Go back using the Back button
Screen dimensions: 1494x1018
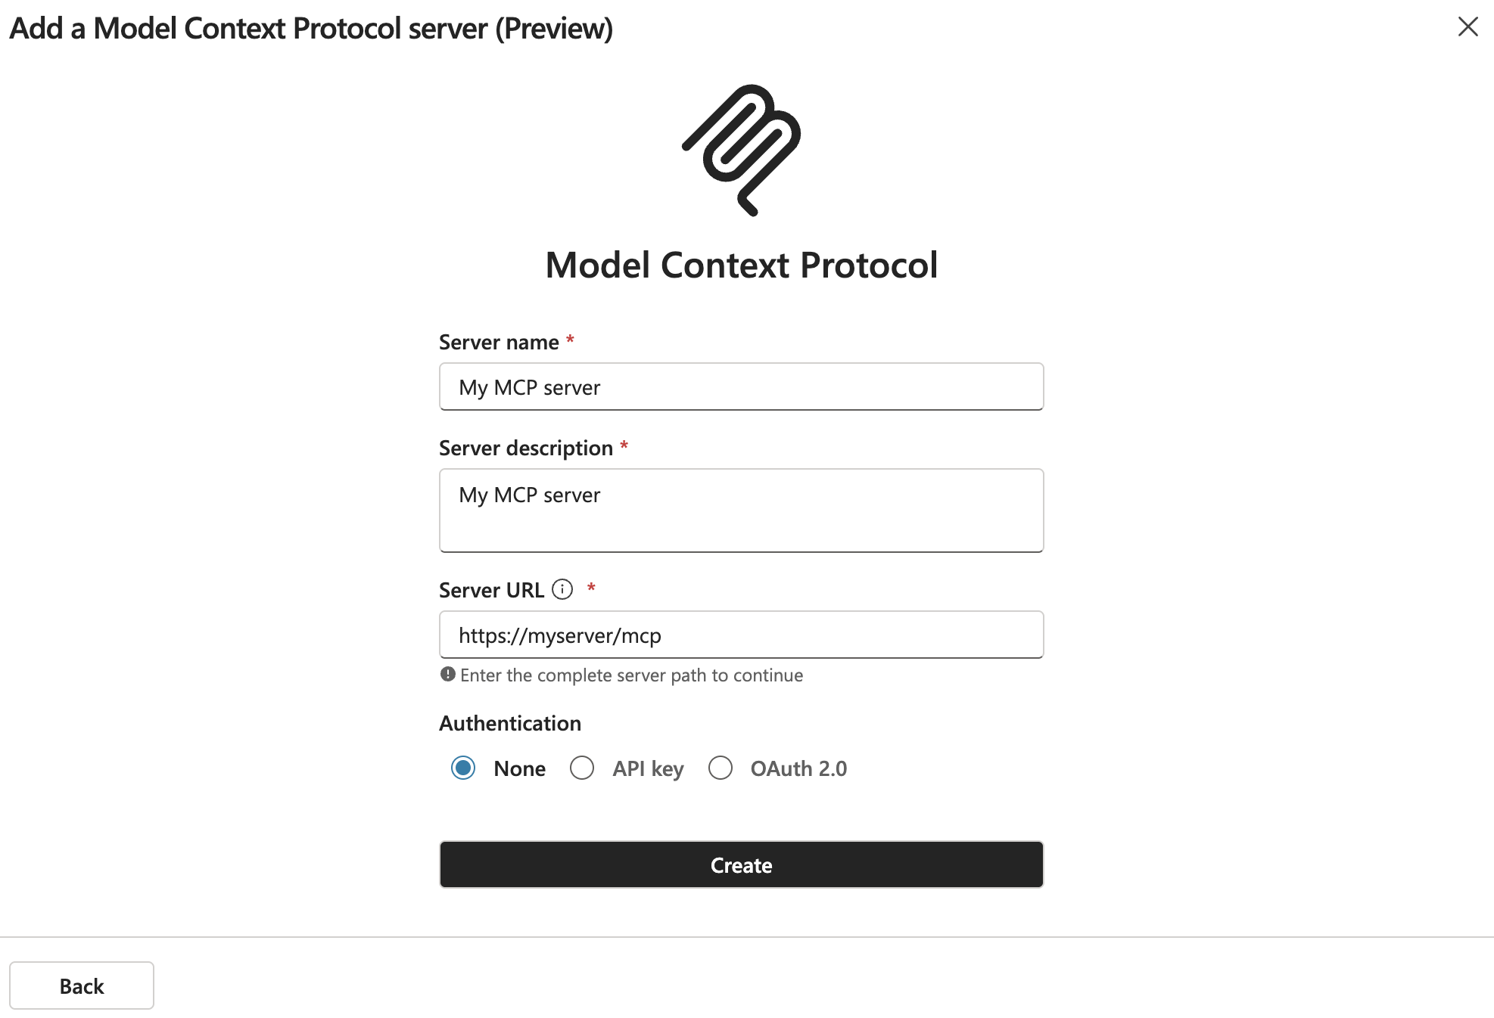pos(82,985)
